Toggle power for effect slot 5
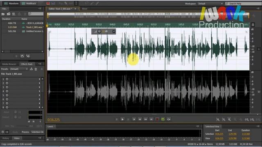The height and width of the screenshot is (147, 262). coord(7,95)
